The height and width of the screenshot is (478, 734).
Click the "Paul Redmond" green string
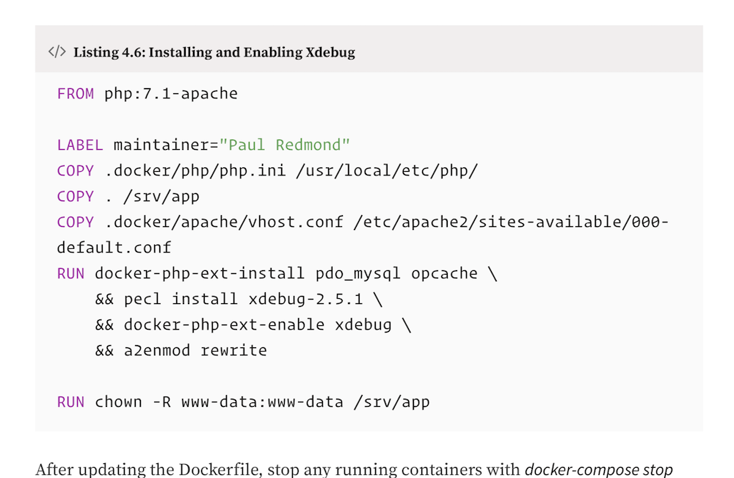point(285,145)
